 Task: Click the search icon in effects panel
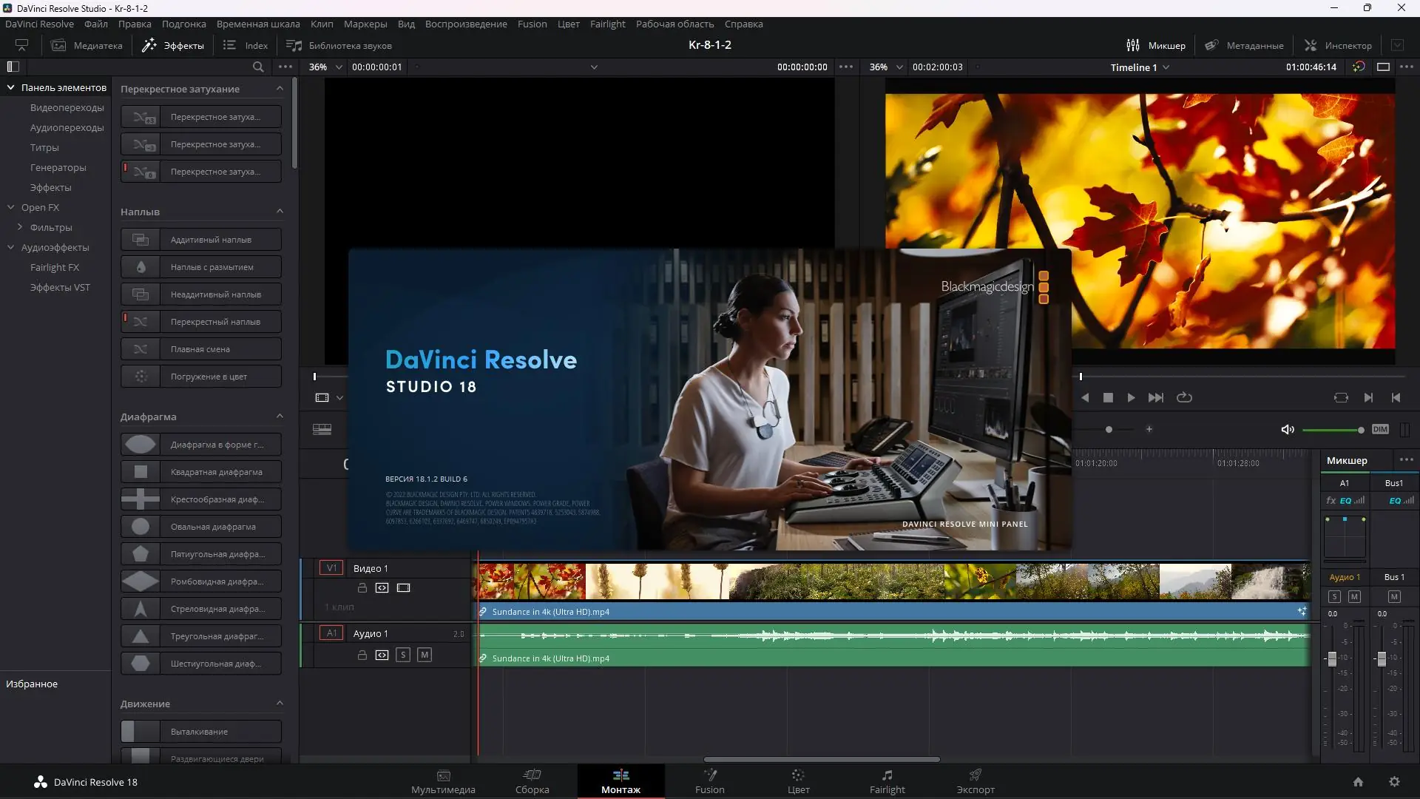[x=258, y=67]
